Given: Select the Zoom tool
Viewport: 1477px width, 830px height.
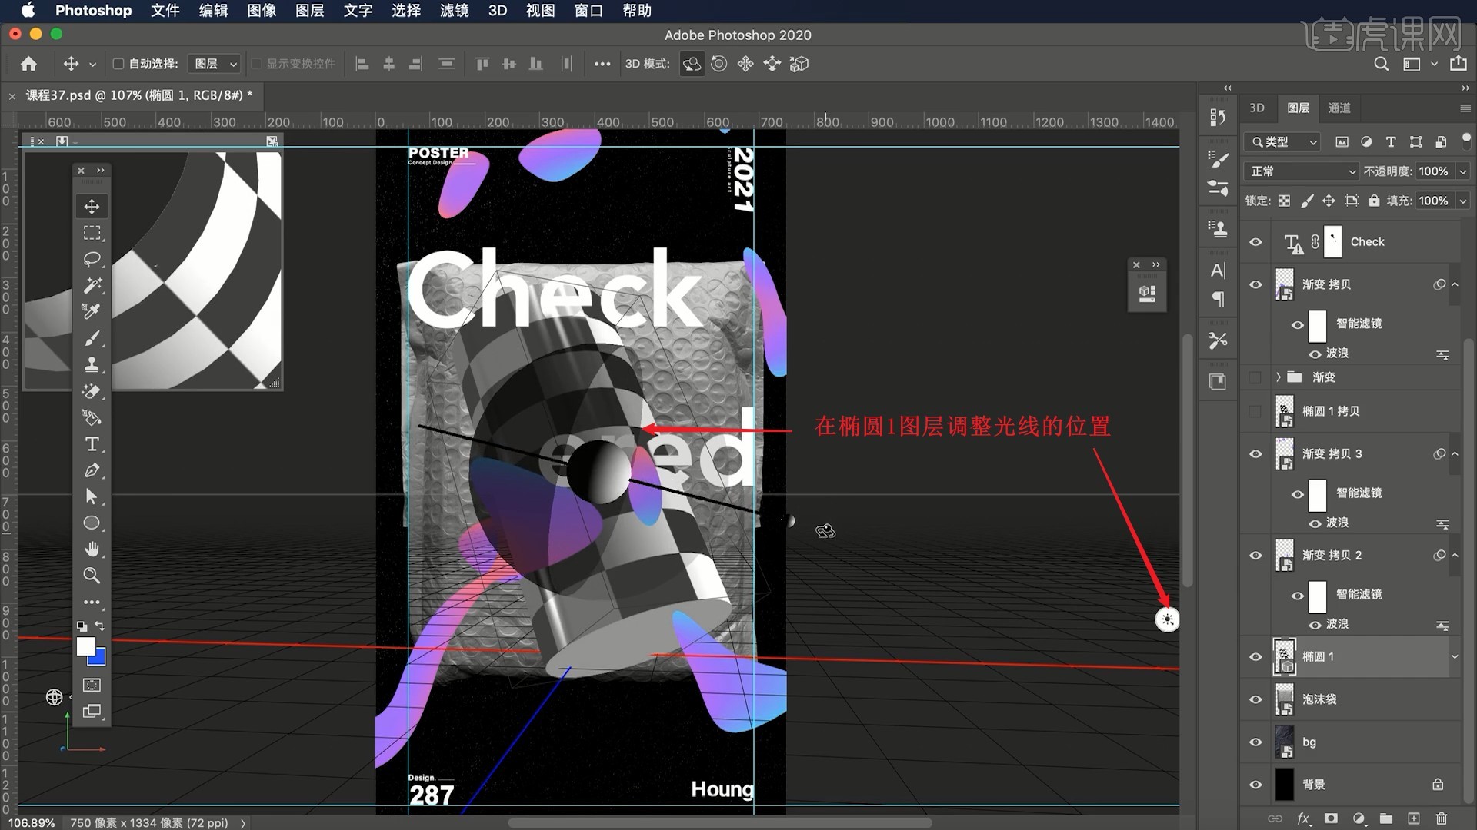Looking at the screenshot, I should tap(92, 575).
